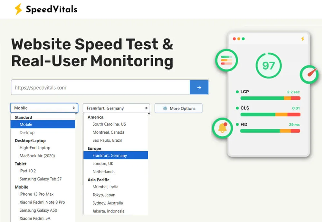Select Sydney, Australia location

click(116, 203)
